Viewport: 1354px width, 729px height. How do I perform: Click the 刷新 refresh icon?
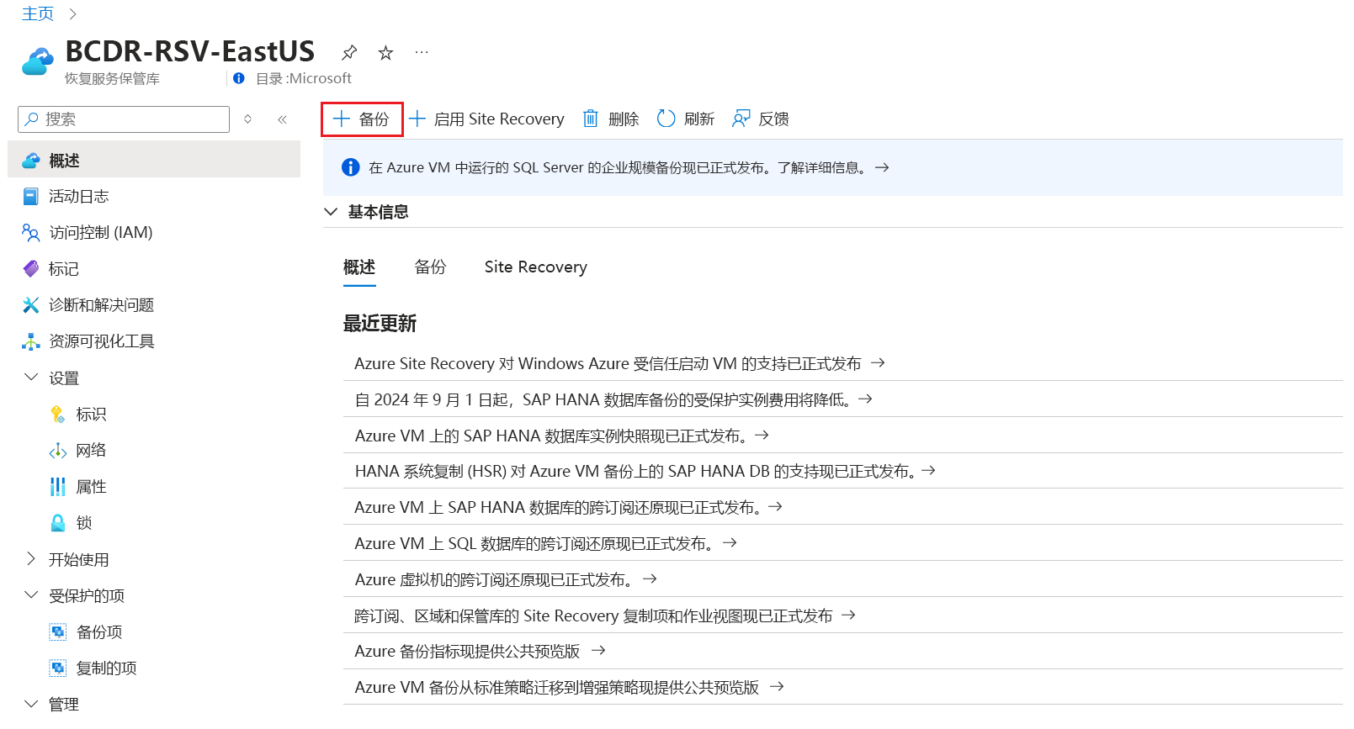click(666, 119)
